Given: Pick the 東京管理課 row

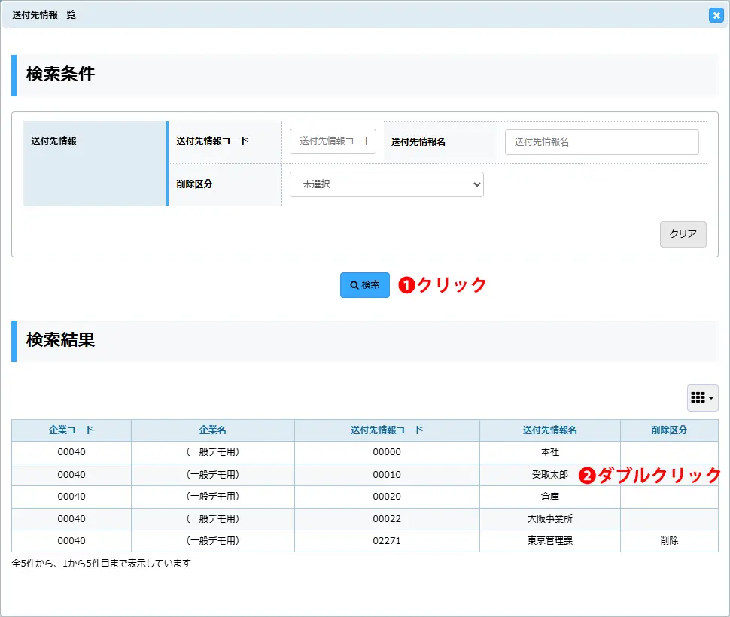Looking at the screenshot, I should 549,541.
